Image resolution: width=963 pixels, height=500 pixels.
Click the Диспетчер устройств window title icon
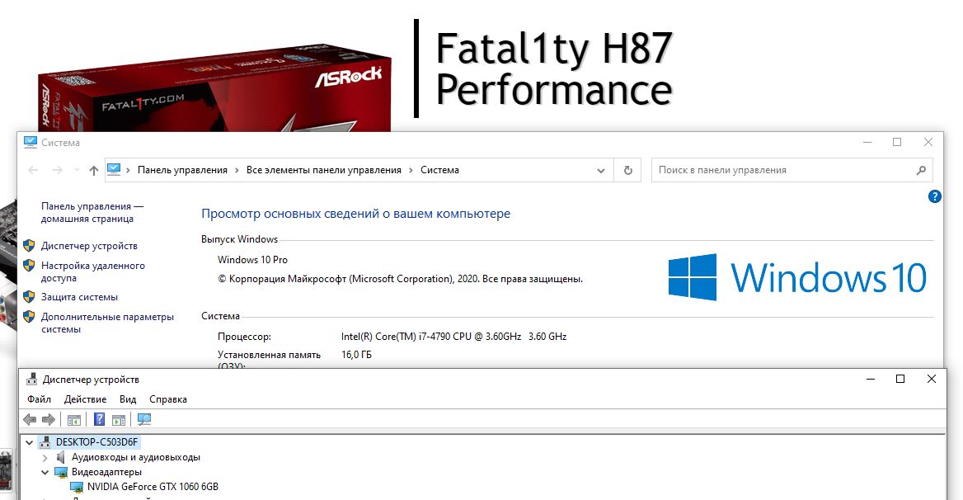31,379
